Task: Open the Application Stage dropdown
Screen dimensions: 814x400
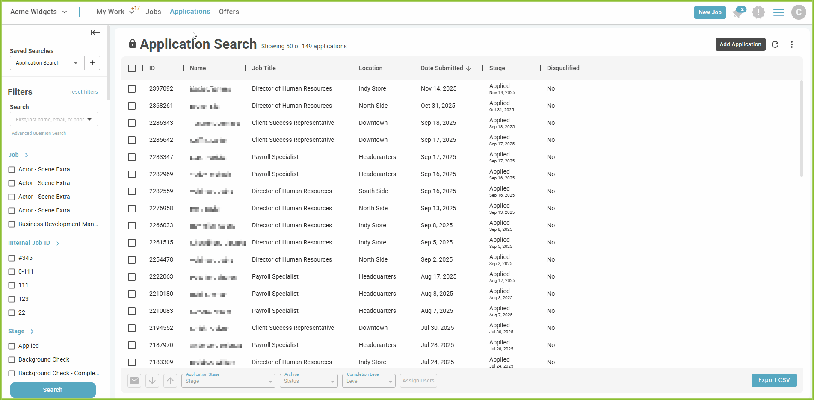Action: [x=228, y=381]
